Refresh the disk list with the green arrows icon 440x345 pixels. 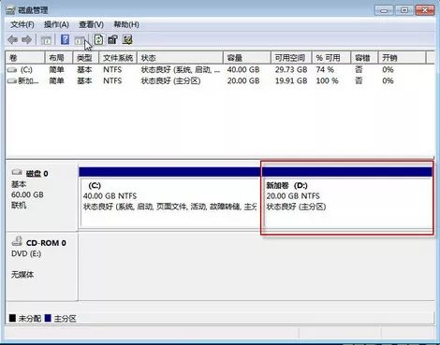(98, 39)
